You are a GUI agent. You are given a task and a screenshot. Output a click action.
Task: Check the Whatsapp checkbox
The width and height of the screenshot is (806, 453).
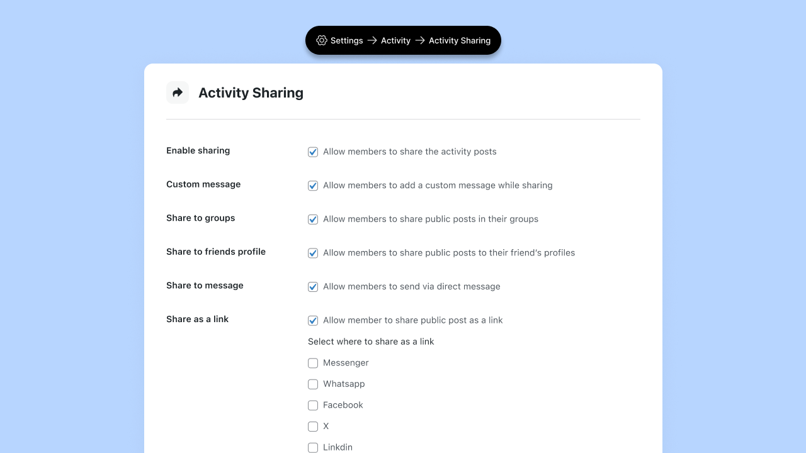pos(313,384)
